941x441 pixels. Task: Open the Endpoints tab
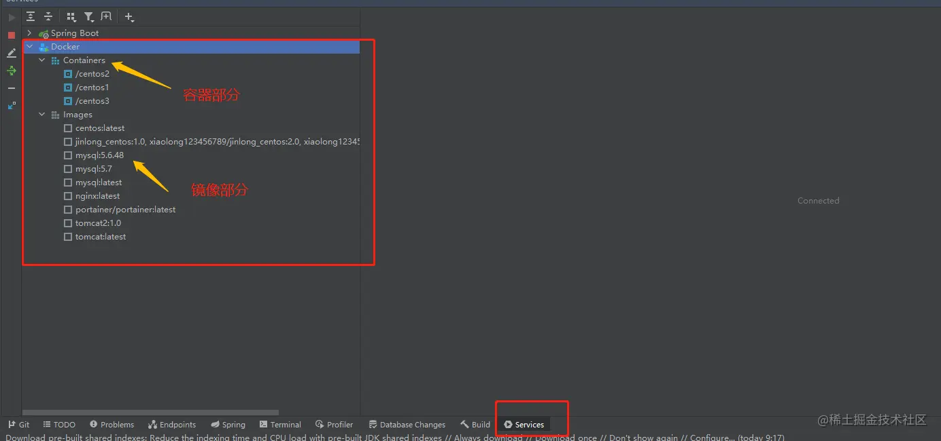[172, 425]
